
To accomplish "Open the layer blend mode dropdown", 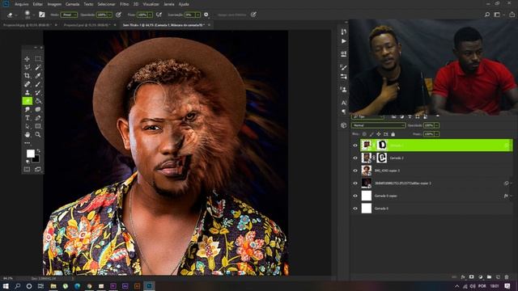I will (x=378, y=125).
